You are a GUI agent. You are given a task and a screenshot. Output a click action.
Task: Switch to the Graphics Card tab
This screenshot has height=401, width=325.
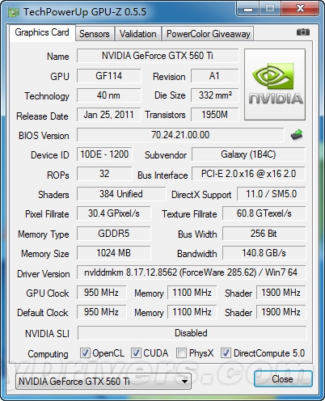(42, 32)
